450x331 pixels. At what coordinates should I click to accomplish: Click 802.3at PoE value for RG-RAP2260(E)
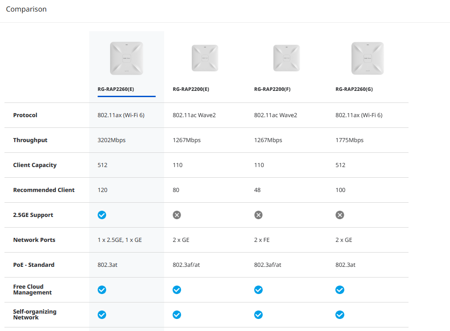point(107,265)
